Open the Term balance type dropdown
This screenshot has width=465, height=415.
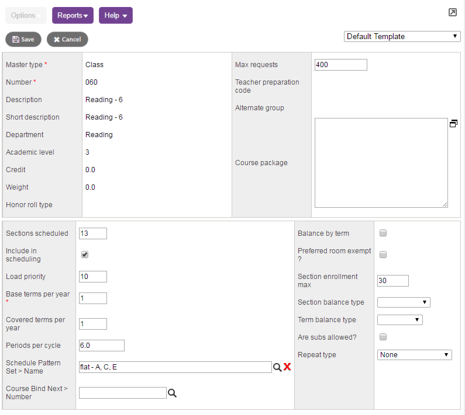point(399,320)
